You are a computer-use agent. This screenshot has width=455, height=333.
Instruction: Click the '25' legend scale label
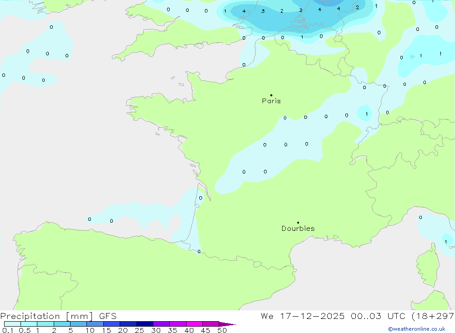point(139,330)
